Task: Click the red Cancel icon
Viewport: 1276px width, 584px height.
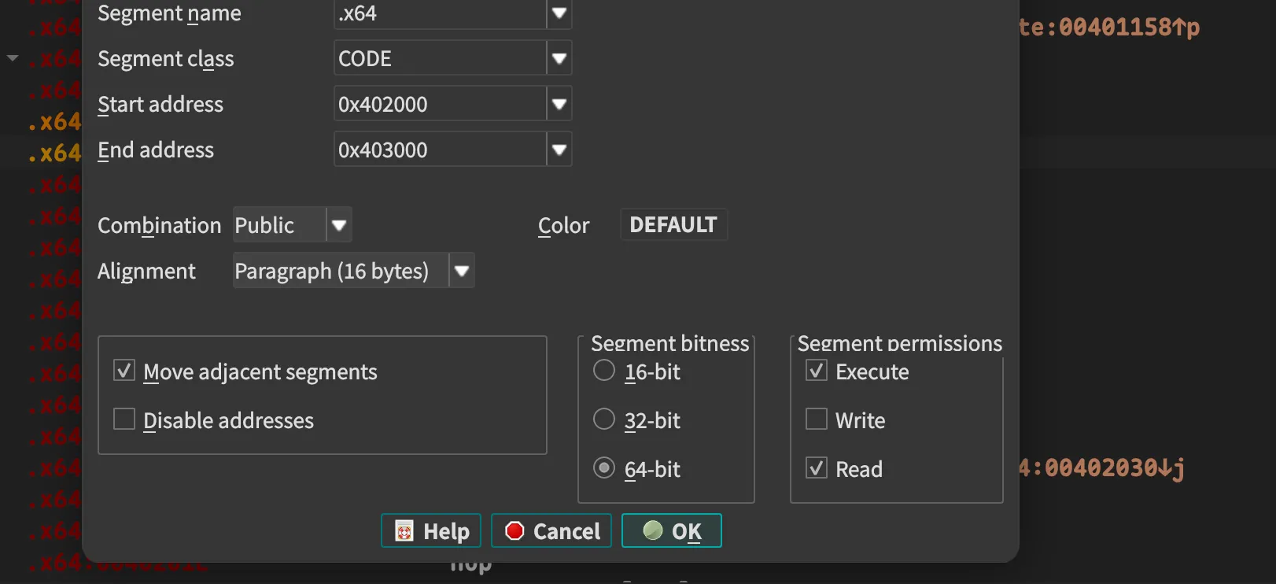Action: 514,531
